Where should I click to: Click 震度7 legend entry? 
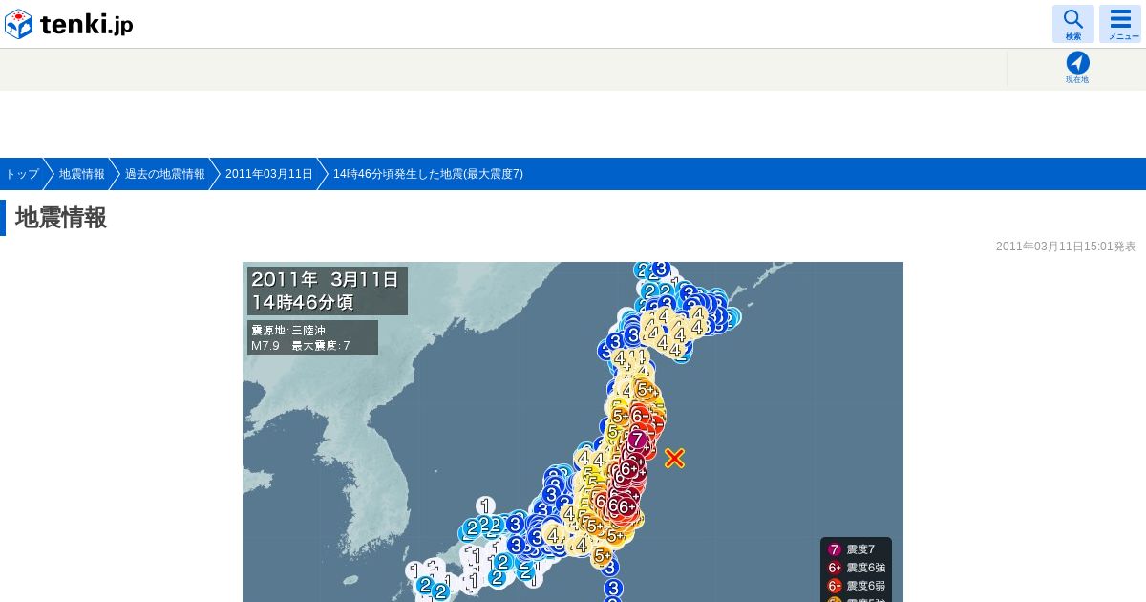click(x=852, y=549)
